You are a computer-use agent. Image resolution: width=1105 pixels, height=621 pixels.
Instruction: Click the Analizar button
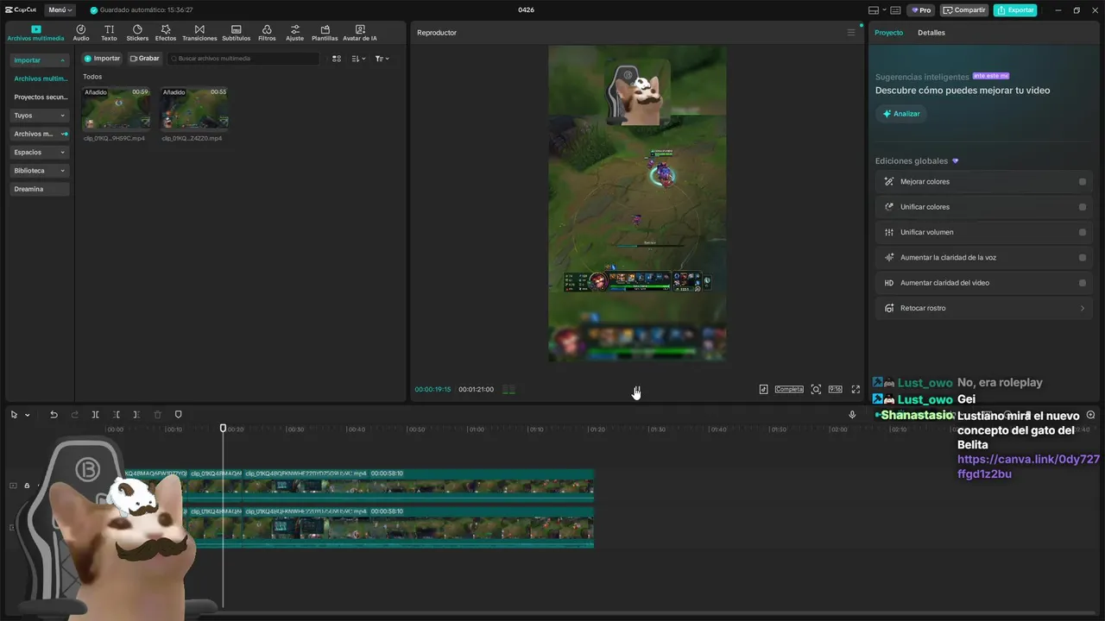[x=900, y=114]
